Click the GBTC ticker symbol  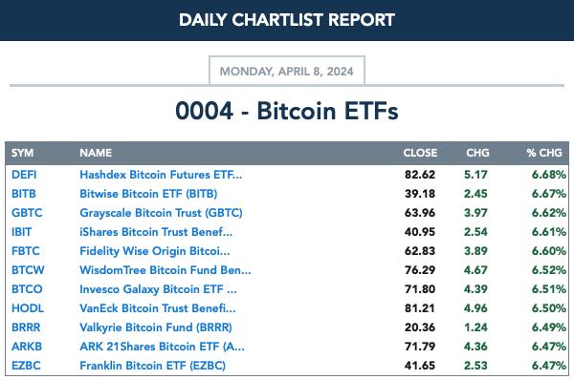(x=27, y=213)
